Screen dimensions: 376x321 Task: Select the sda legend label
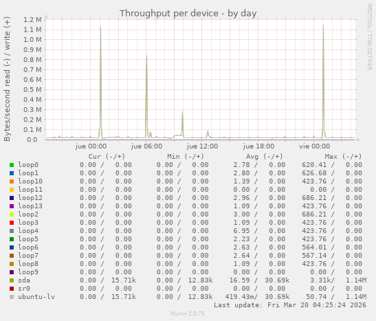coord(24,280)
